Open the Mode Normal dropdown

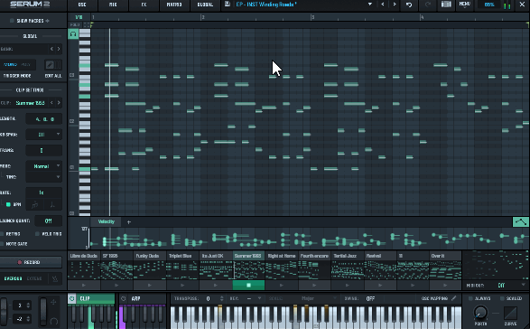click(x=44, y=166)
